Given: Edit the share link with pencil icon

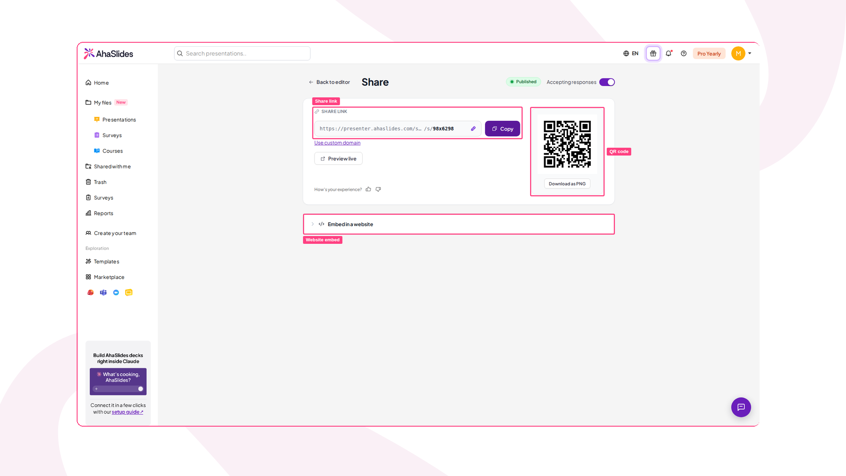Looking at the screenshot, I should [473, 129].
